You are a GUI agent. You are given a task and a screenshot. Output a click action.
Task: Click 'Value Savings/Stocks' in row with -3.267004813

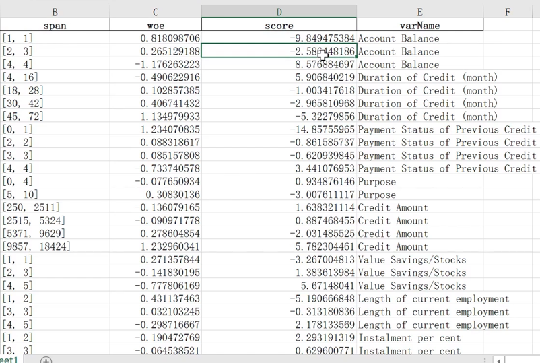tap(412, 260)
